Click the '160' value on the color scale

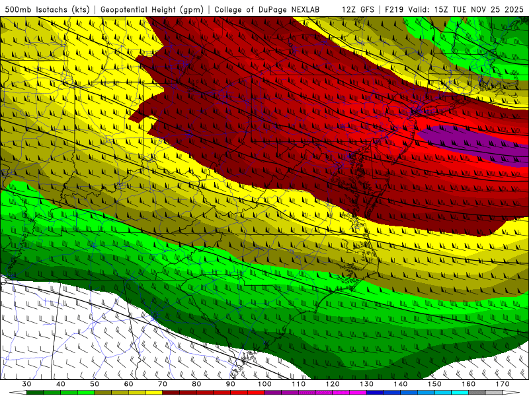(x=469, y=384)
